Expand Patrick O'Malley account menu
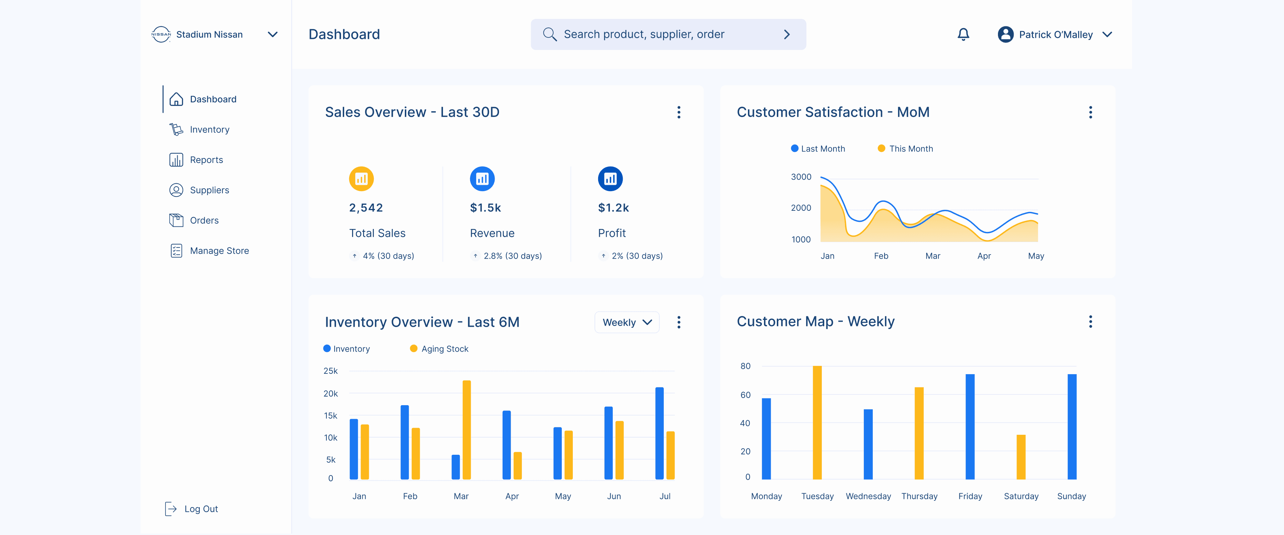Screen dimensions: 1284x535 [1107, 34]
